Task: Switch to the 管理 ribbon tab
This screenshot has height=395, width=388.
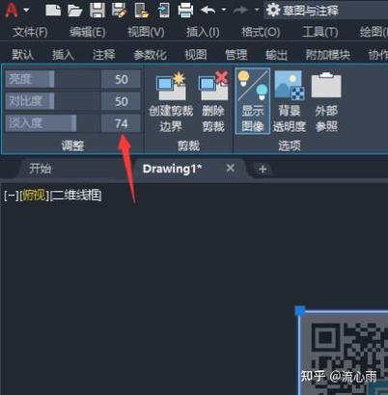Action: click(x=236, y=55)
